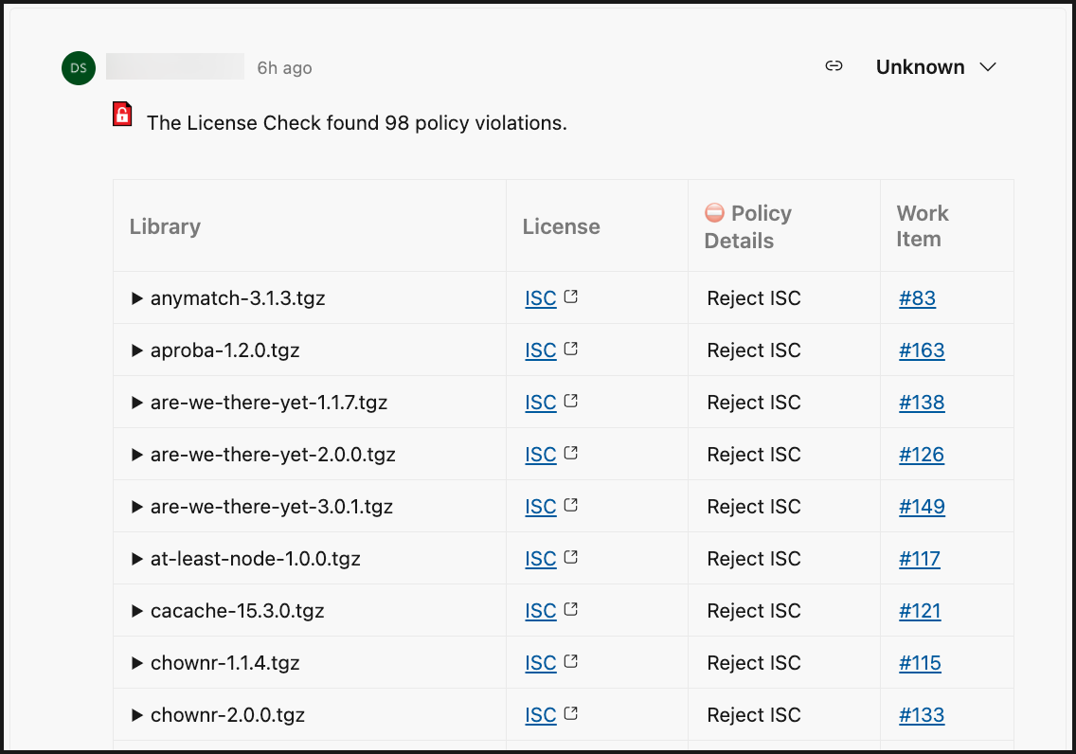The image size is (1076, 754).
Task: Open work item #121 for cacache
Action: point(920,611)
